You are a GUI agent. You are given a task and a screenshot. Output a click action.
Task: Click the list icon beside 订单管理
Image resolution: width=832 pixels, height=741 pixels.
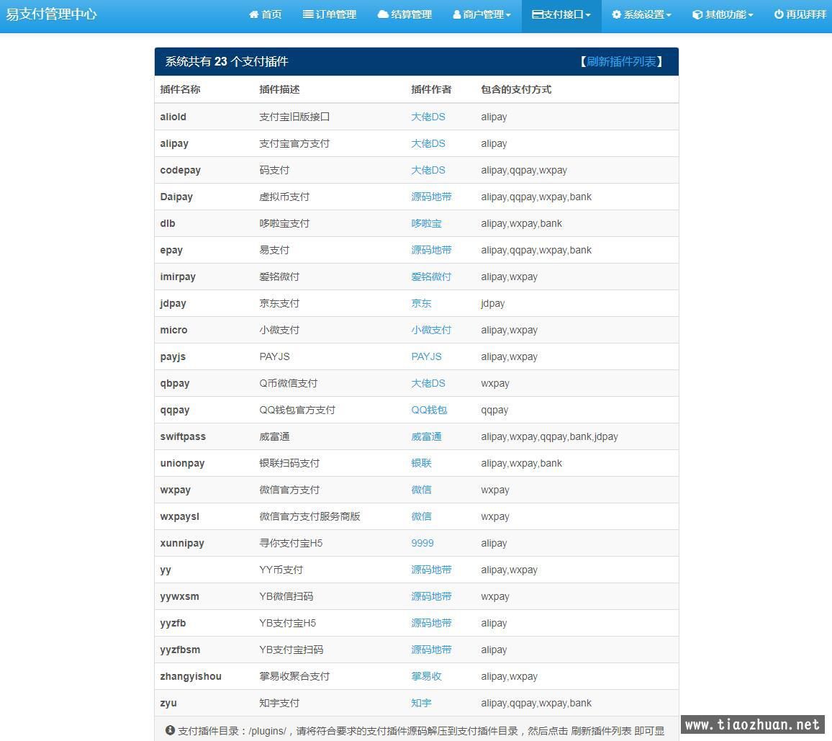(308, 14)
